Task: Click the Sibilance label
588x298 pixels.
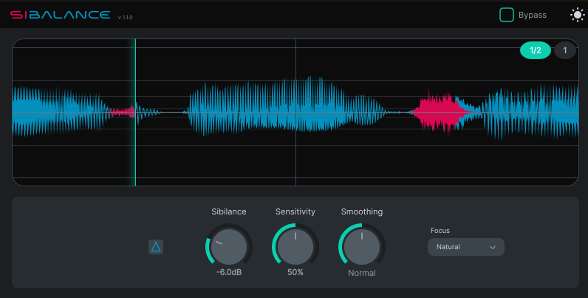Action: (x=229, y=211)
